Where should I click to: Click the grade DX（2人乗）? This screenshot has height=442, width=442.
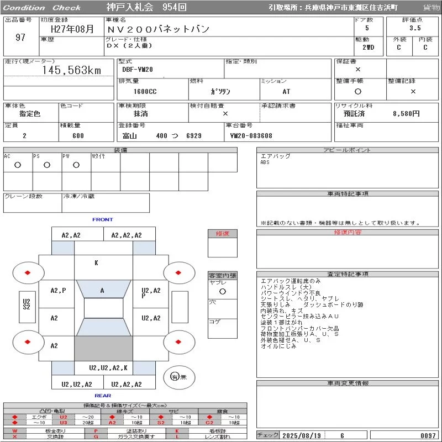point(129,45)
